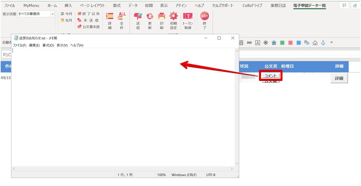Click the Excel share icon at top right
Screen dimensions: 361x186
(x=355, y=5)
